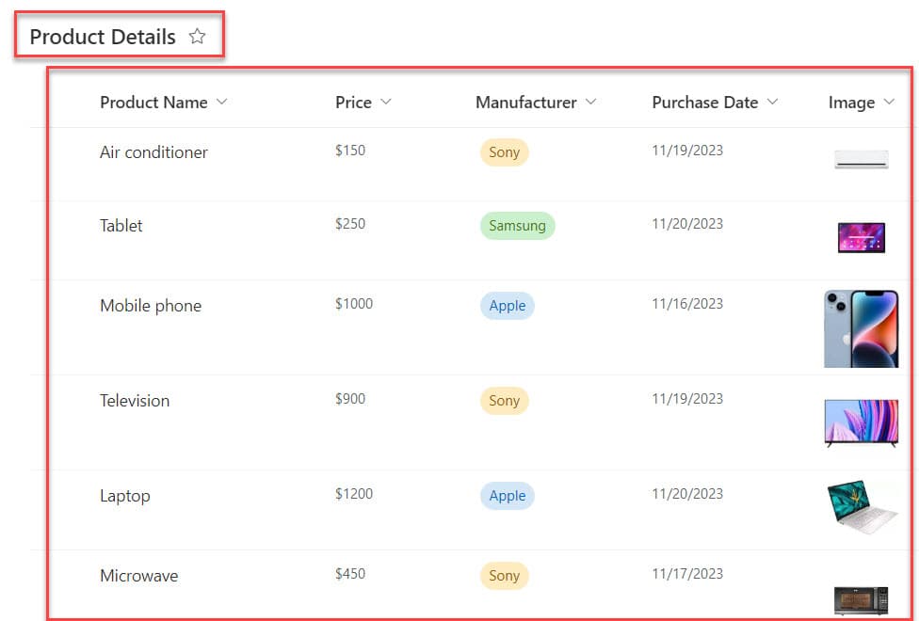Click the Apple tag in Mobile phone row

pos(508,306)
